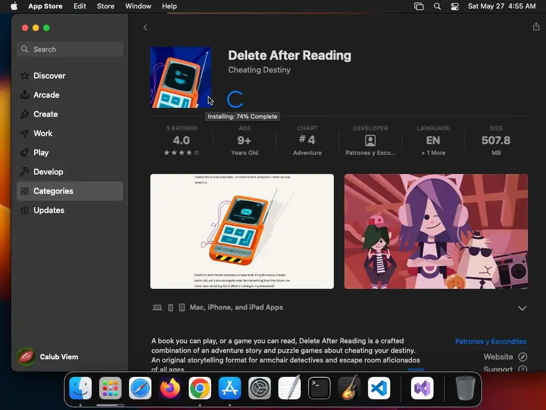This screenshot has width=546, height=410.
Task: Open Updates in the sidebar
Action: (70, 210)
